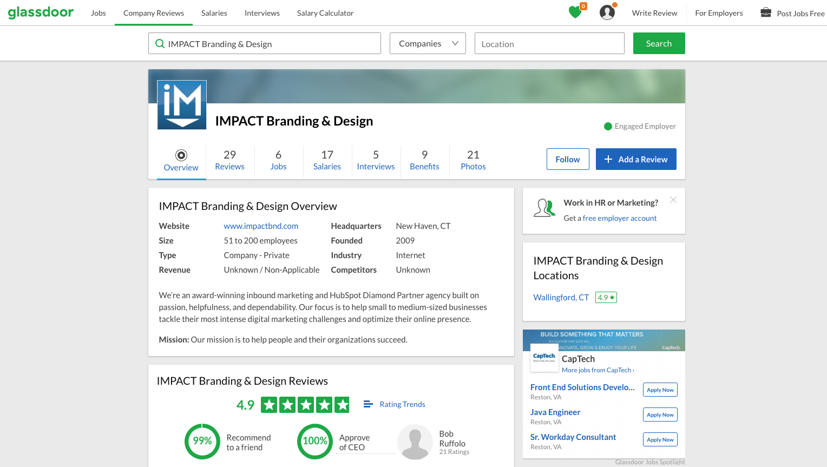Screen dimensions: 827x467
Task: Switch to the 6 Jobs tab
Action: click(278, 160)
